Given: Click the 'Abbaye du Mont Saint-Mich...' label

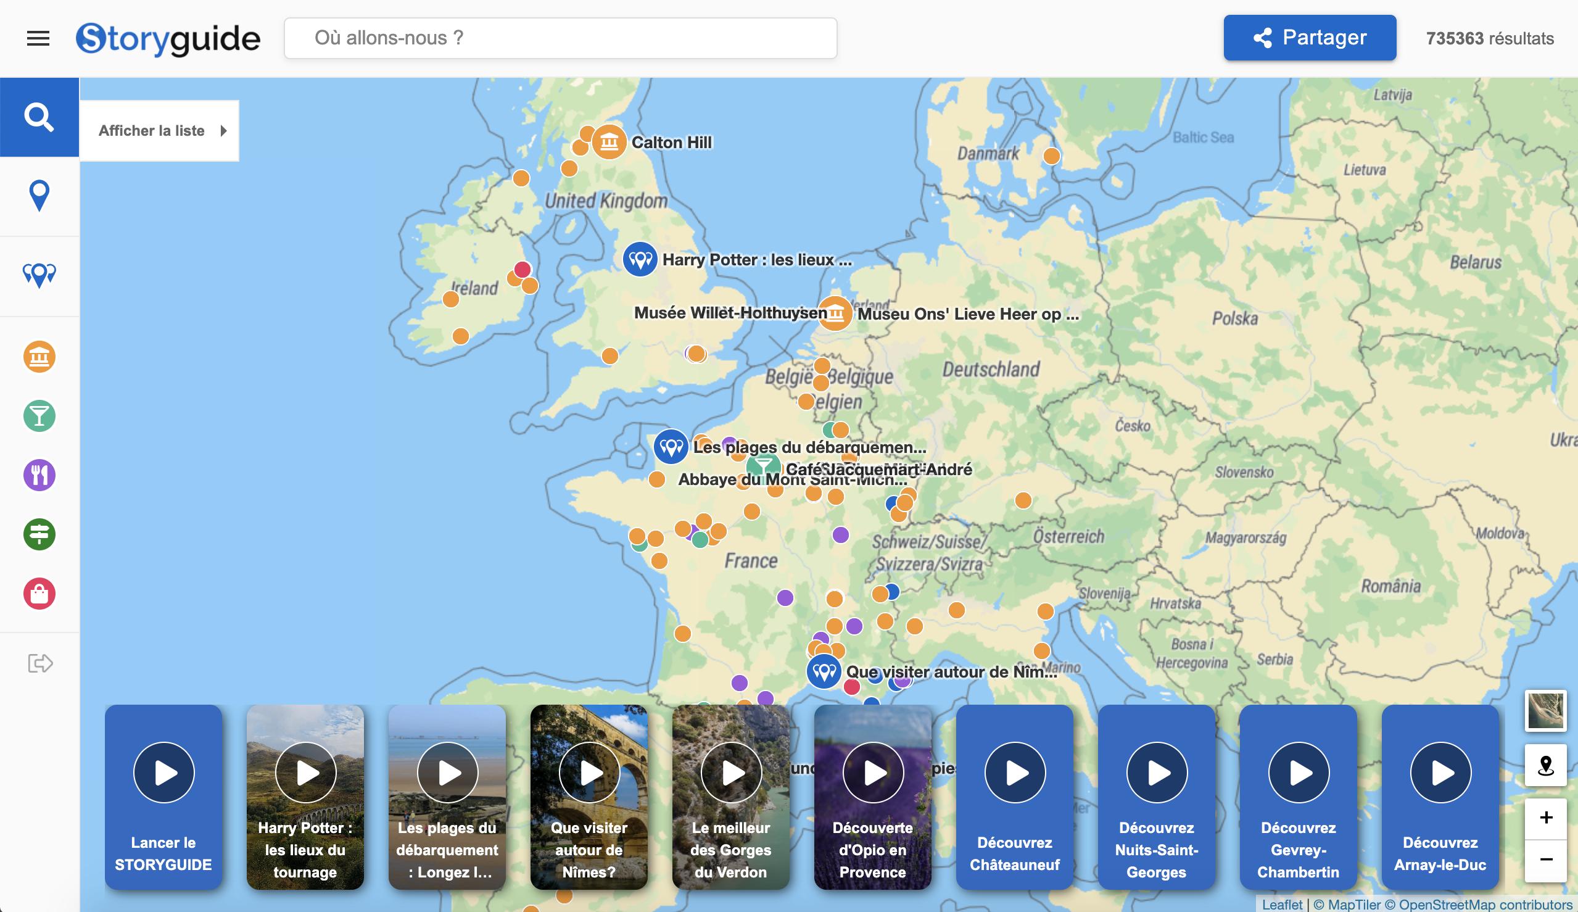Looking at the screenshot, I should pos(793,480).
